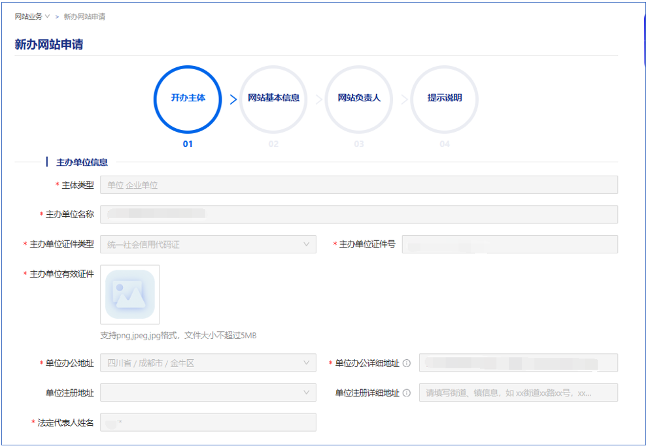Click the 开办主体 step circle
This screenshot has height=448, width=648.
(x=188, y=99)
